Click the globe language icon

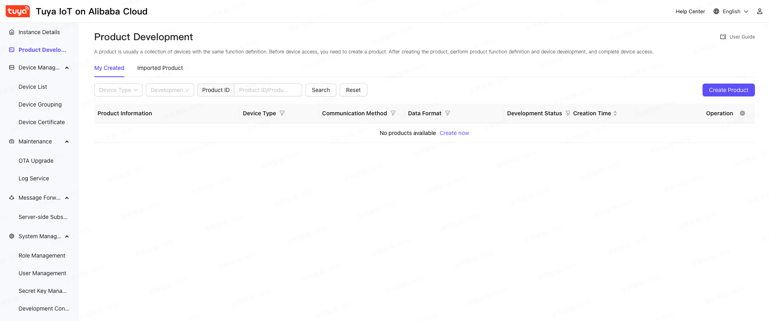(x=716, y=11)
